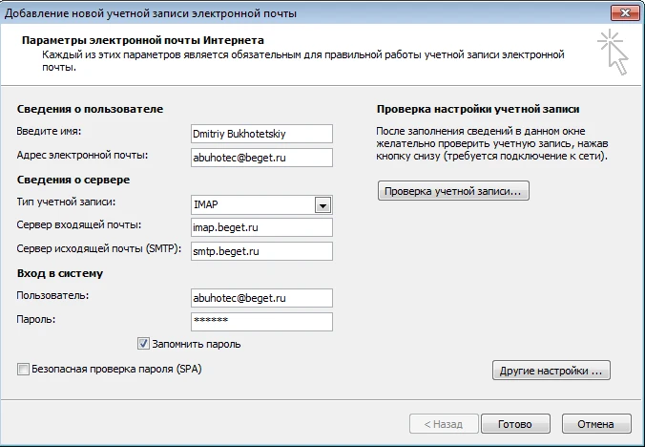Click the 'Безопасная проверка пароля (SPA)' label
The width and height of the screenshot is (645, 447).
pos(117,368)
